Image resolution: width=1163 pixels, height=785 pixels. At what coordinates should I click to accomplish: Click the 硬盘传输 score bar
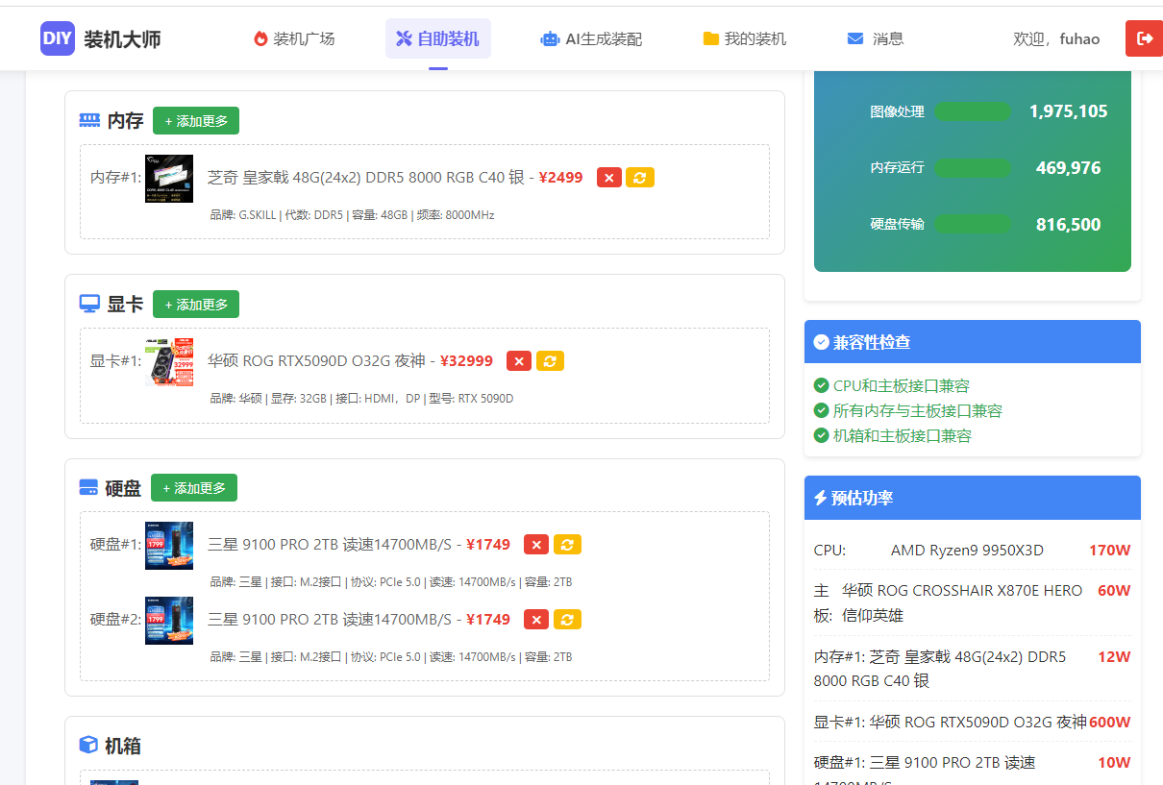tap(973, 225)
